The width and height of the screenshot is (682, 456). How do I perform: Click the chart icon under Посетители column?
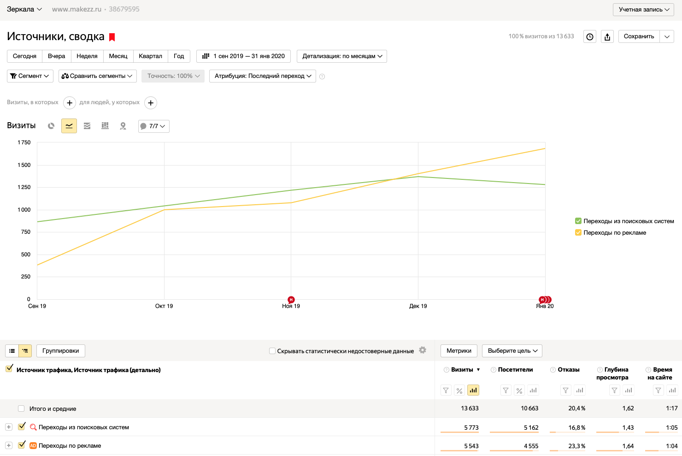pos(533,391)
